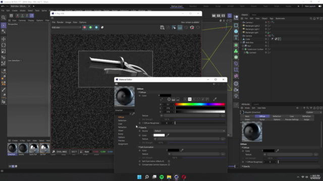Switch to the Takes tab
This screenshot has height=181, width=323.
[x=254, y=15]
